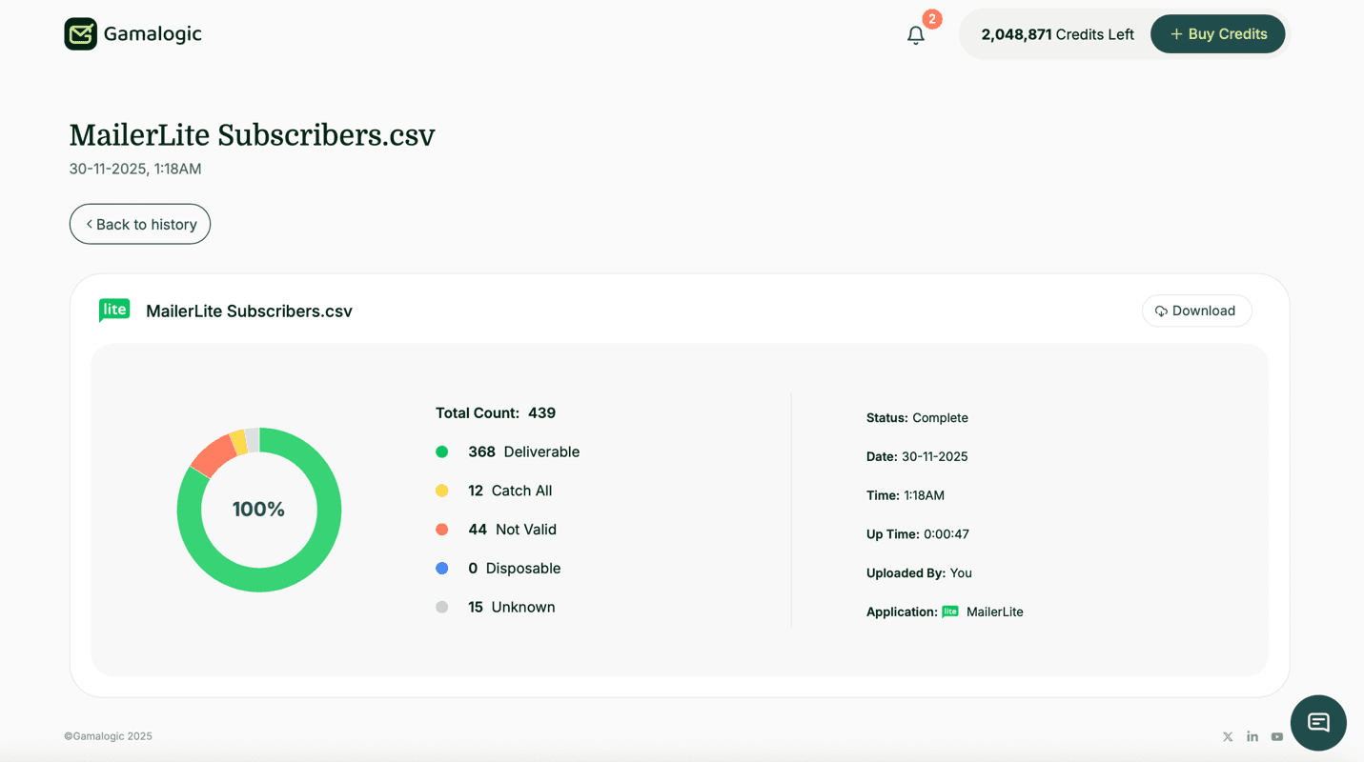Screen dimensions: 1364x762
Task: Click Back to history
Action: 139,224
